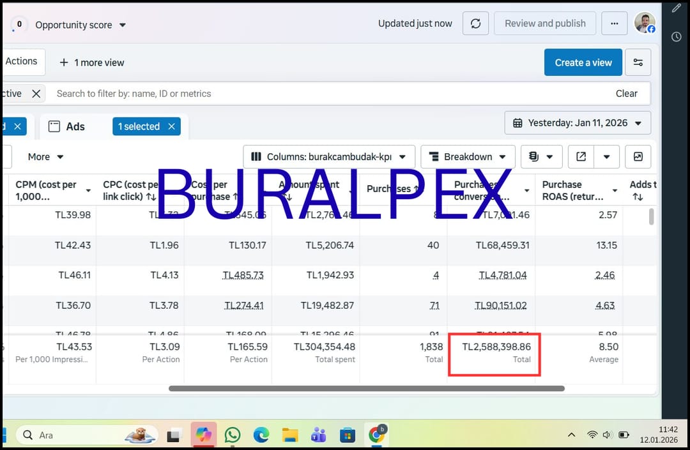Click the TL42.43 CPM cell
The image size is (690, 450).
coord(73,245)
